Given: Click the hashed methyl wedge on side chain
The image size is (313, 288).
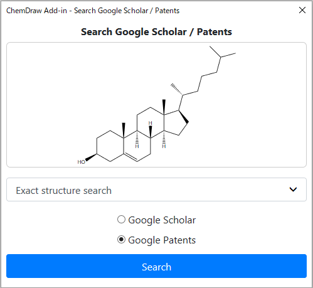Looking at the screenshot, I should point(176,89).
